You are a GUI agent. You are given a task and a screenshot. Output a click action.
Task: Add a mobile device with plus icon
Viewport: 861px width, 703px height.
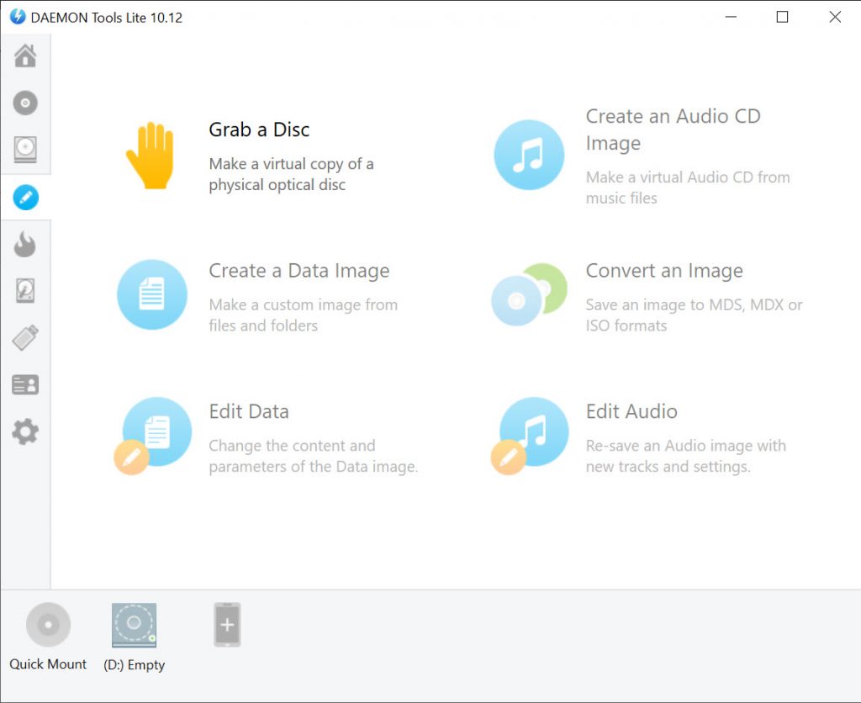pos(227,625)
